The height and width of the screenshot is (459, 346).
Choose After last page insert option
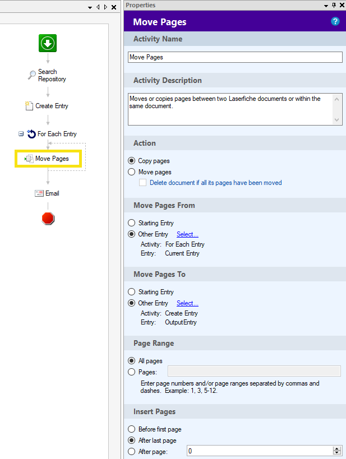tap(132, 441)
